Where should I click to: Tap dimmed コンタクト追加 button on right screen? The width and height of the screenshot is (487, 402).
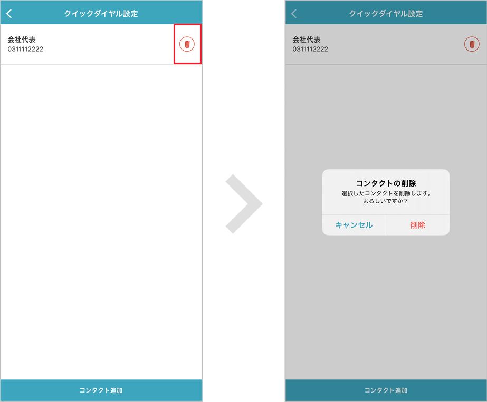[386, 390]
